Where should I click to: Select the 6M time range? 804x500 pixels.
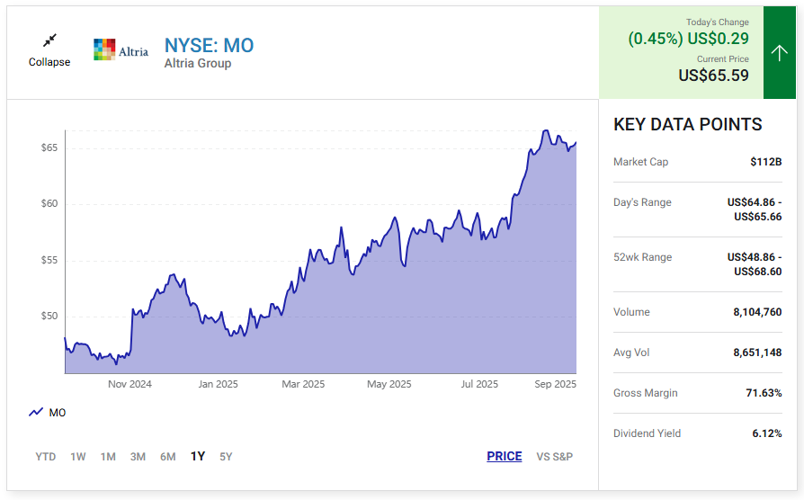pos(167,457)
